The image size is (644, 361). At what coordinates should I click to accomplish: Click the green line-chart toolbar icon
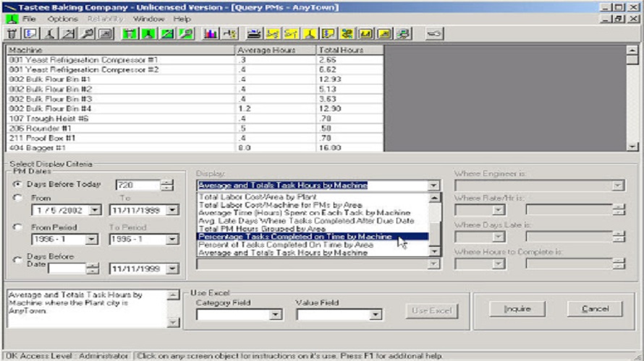(x=168, y=34)
